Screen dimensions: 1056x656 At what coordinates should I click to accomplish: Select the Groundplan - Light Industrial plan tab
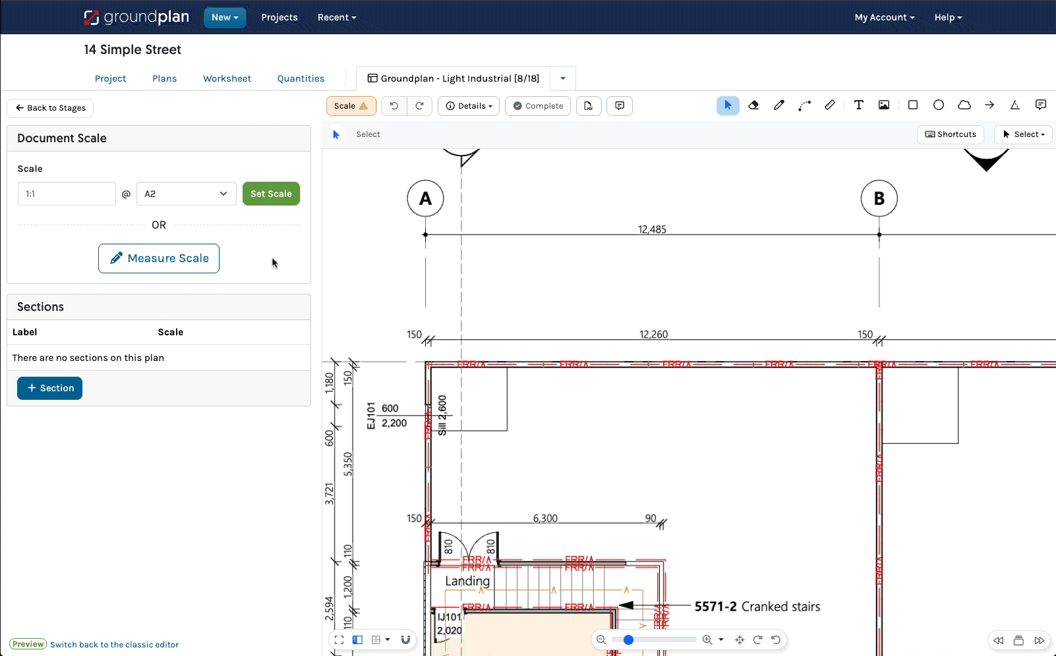click(454, 78)
